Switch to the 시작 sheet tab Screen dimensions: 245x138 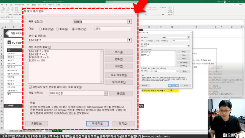12,131
